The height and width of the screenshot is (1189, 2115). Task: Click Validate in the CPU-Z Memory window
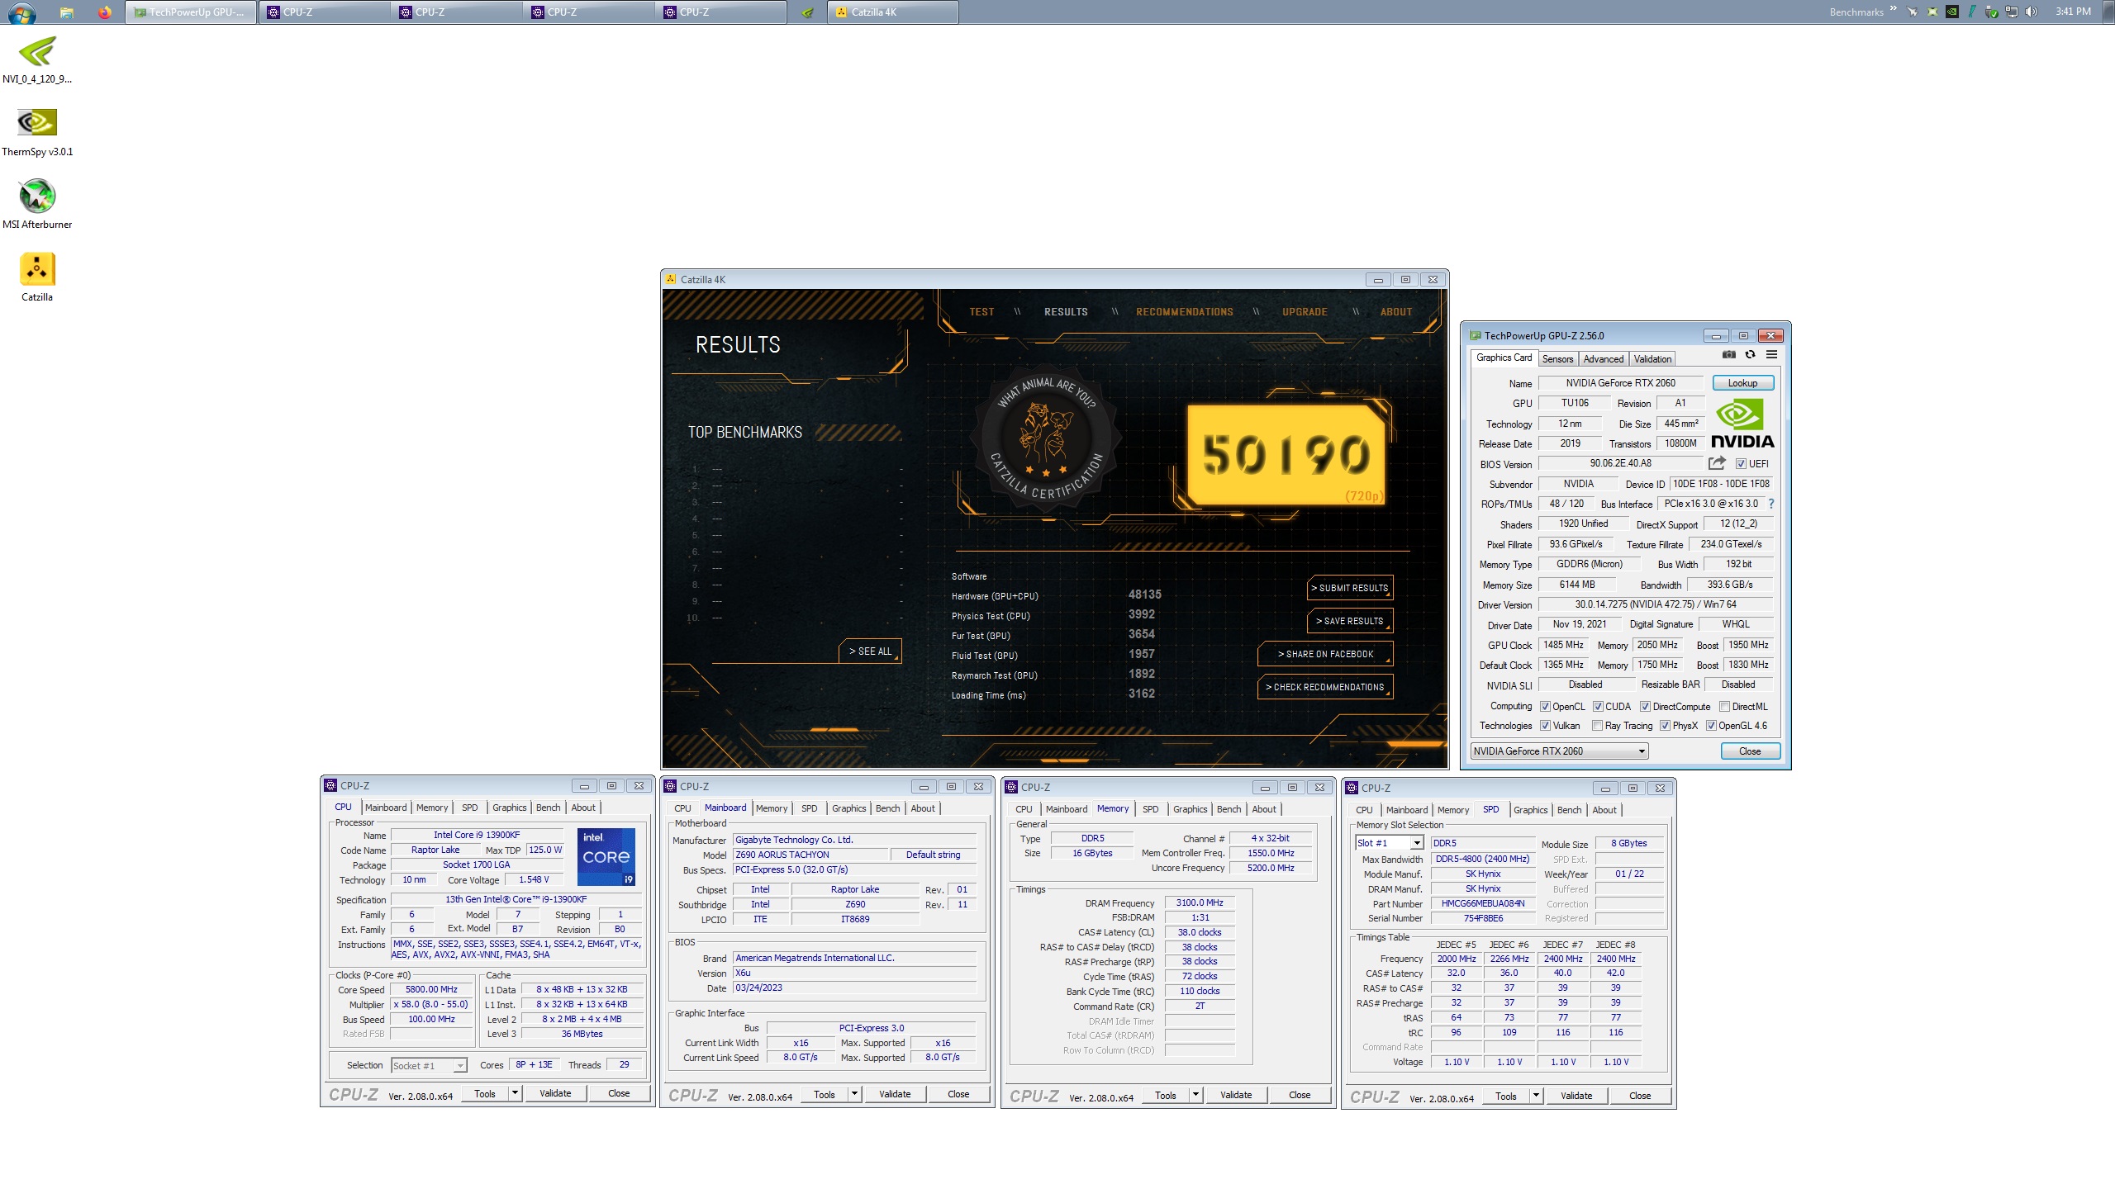click(1235, 1095)
